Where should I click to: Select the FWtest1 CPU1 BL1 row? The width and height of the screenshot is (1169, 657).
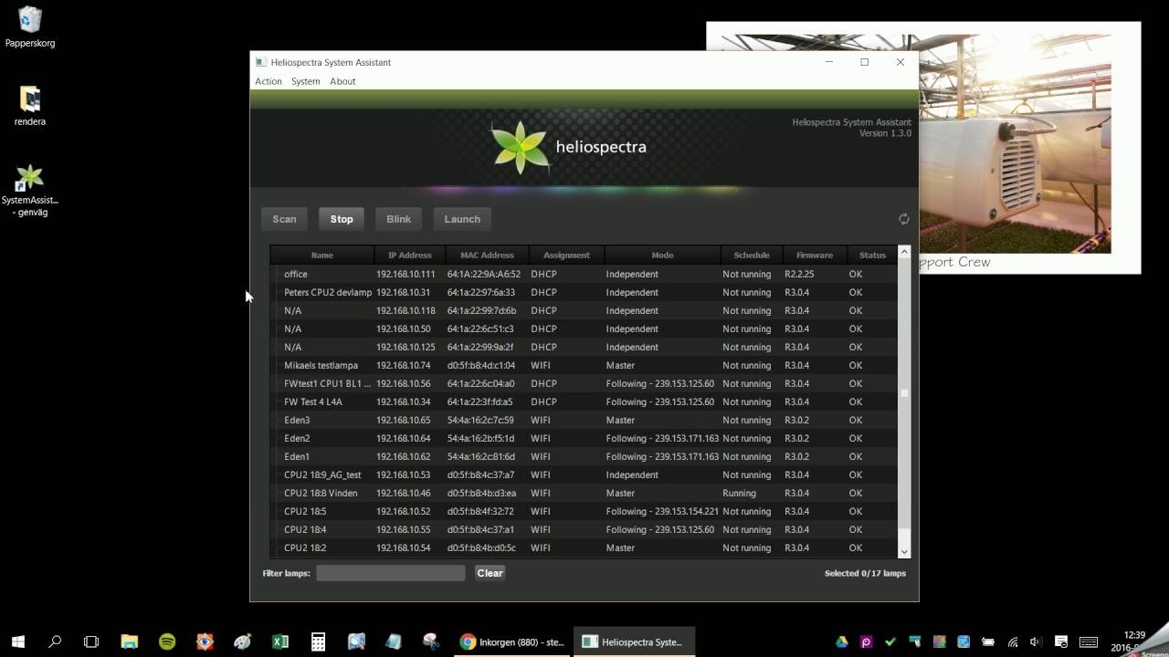pos(584,383)
